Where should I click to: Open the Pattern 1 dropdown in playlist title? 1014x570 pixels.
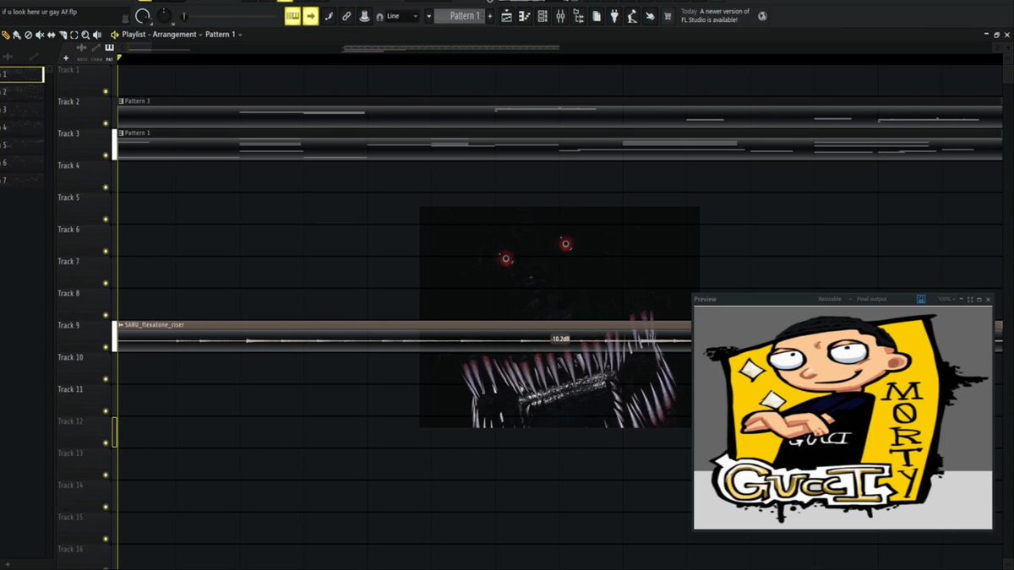pos(223,35)
